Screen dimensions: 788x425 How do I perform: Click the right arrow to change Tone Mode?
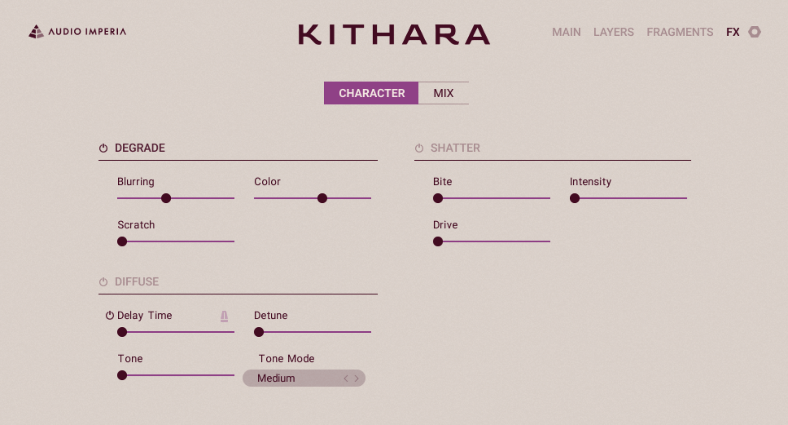357,378
